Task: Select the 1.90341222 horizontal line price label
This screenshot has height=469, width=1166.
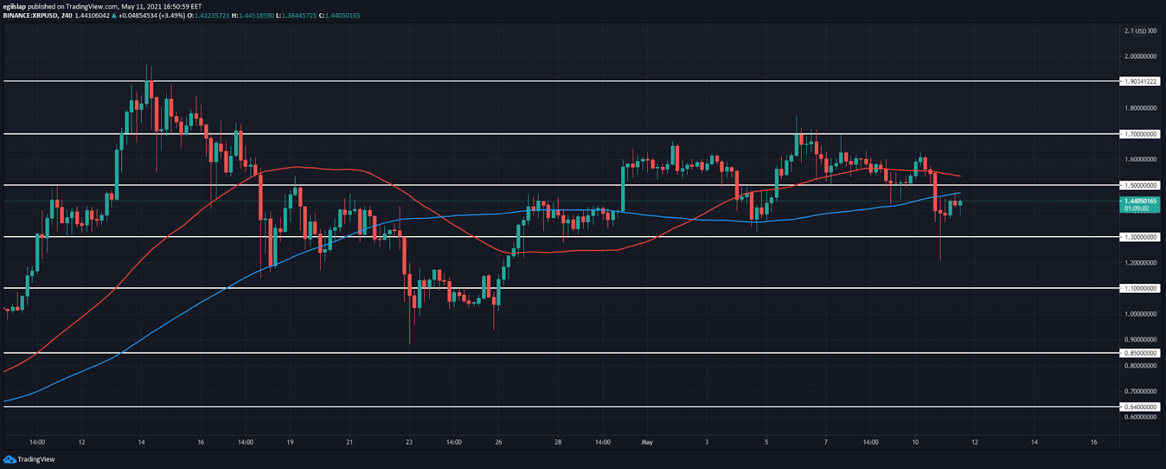Action: [x=1140, y=82]
